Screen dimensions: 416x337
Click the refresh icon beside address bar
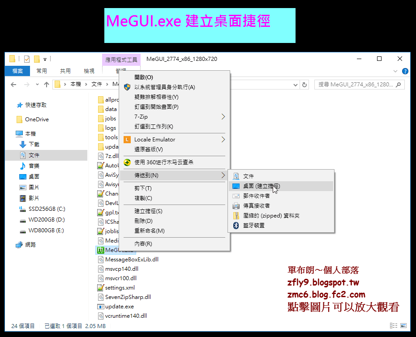coord(304,85)
